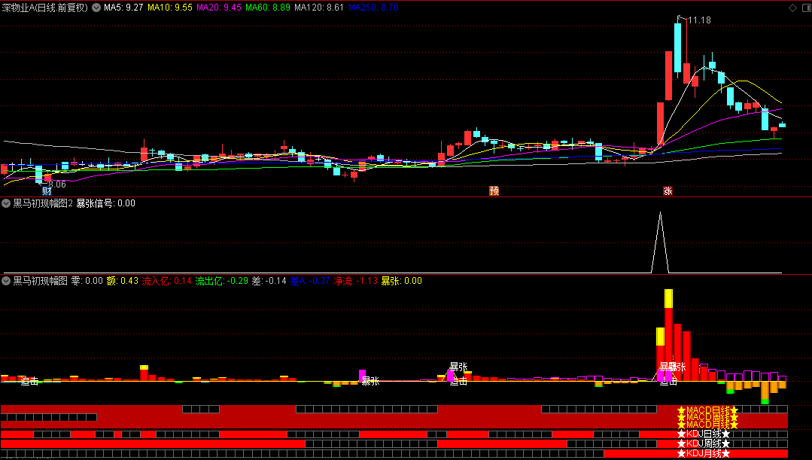
Task: Click the MA250: 8.70 label
Action: pos(373,8)
